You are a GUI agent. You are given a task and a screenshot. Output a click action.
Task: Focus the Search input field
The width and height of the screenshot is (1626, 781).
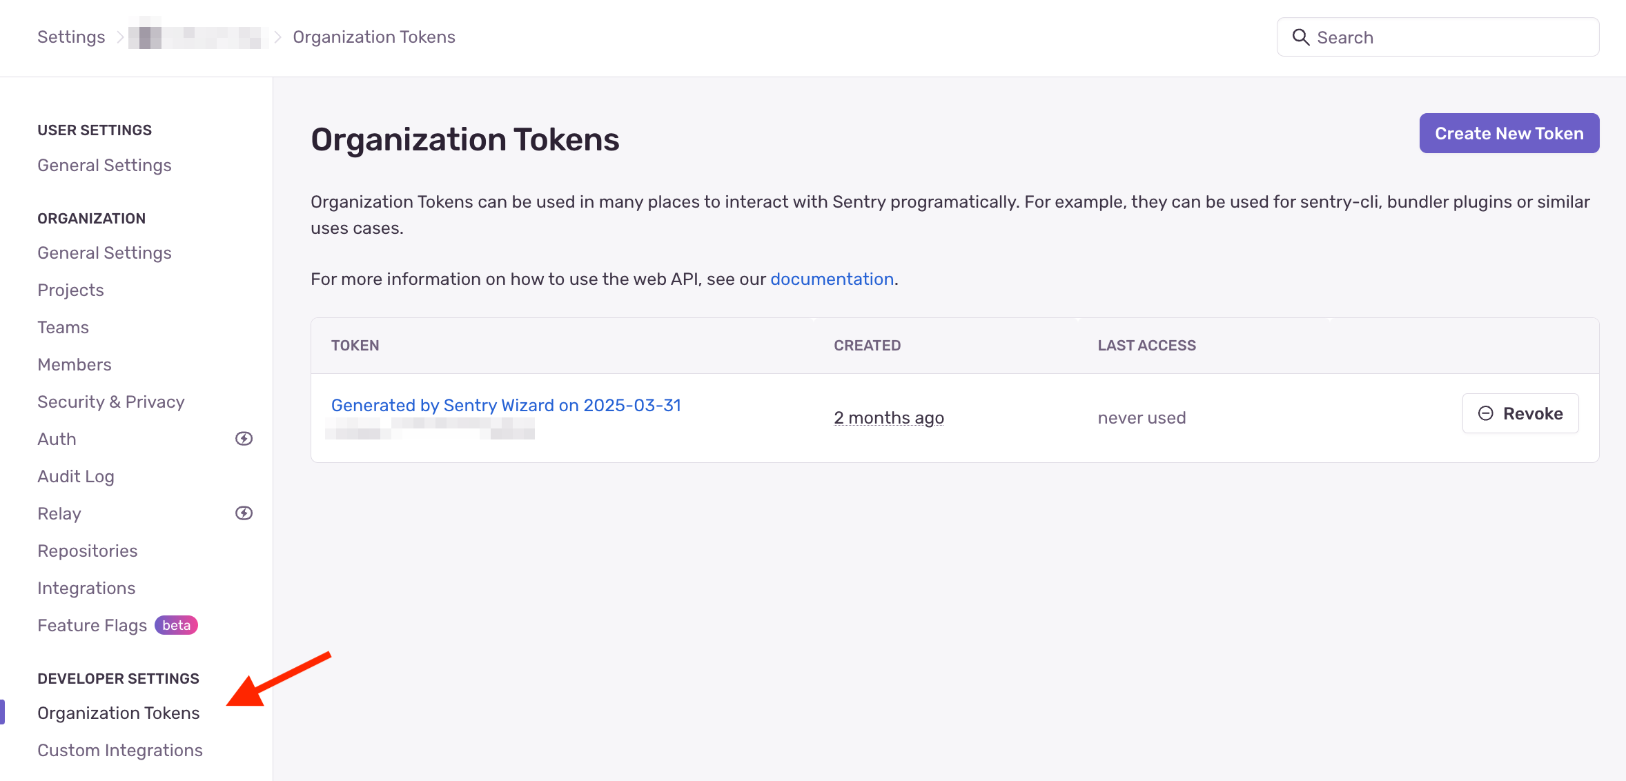click(x=1449, y=37)
